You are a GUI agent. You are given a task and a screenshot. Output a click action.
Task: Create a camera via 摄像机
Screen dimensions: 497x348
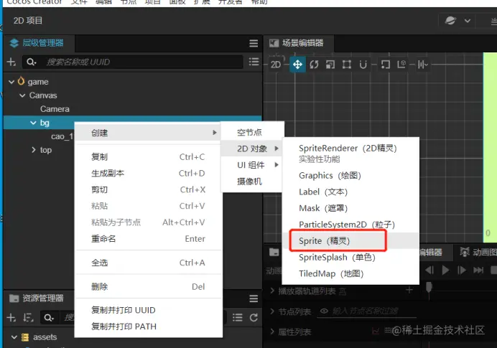click(252, 182)
